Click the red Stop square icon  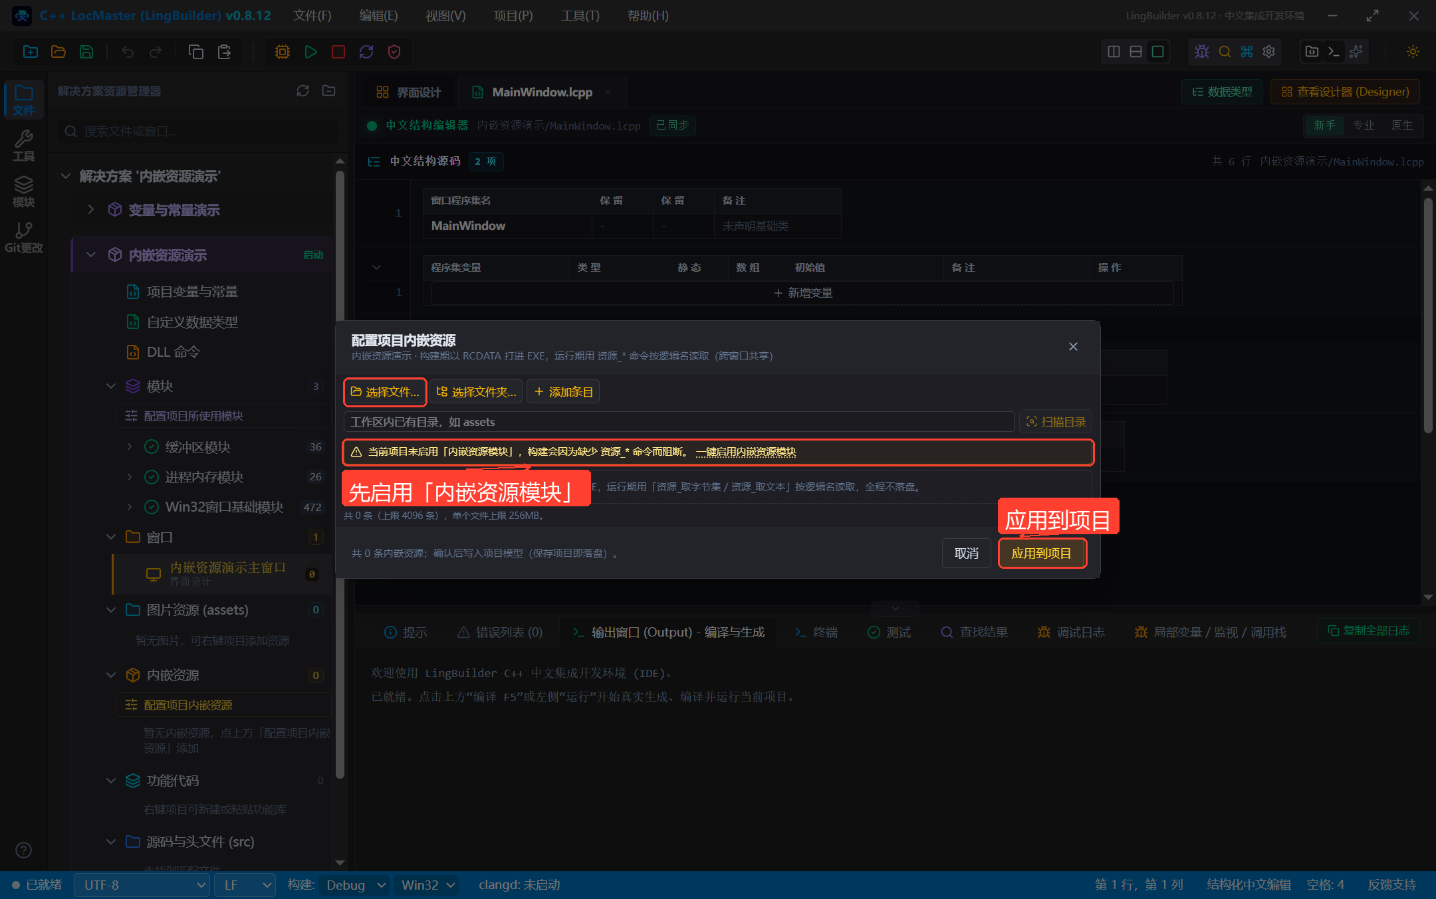point(338,52)
